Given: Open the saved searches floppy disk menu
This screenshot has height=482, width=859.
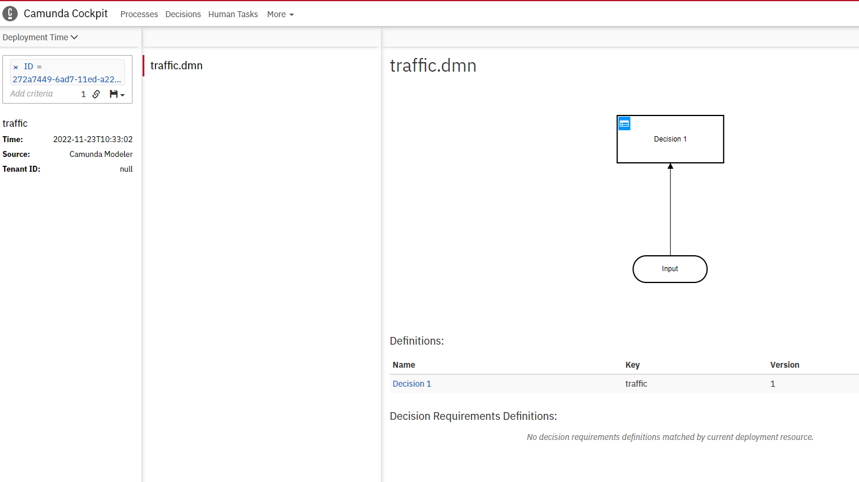Looking at the screenshot, I should coord(117,94).
